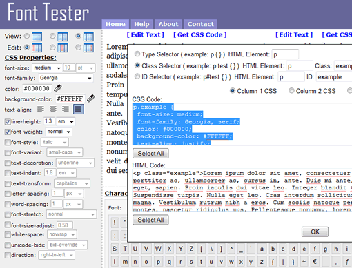This screenshot has height=268, width=352.
Task: Open the font-weight normal dropdown
Action: [x=59, y=132]
